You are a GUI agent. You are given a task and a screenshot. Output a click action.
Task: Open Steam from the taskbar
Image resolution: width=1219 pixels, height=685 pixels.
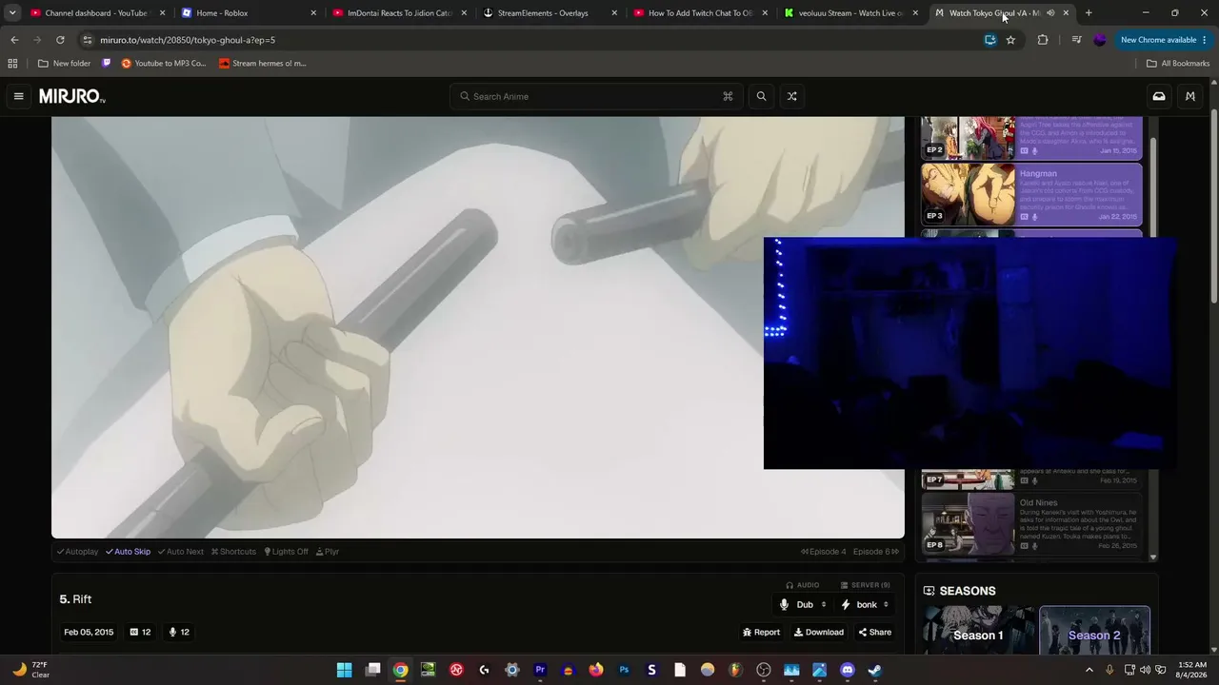875,670
